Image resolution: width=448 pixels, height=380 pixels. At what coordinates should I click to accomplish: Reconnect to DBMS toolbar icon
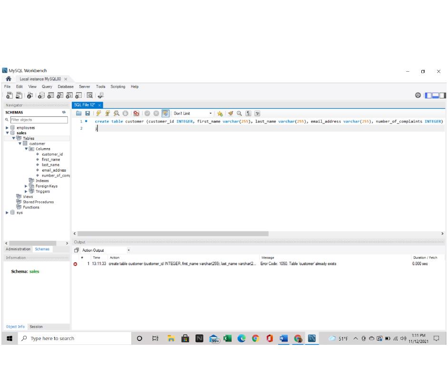tap(100, 95)
